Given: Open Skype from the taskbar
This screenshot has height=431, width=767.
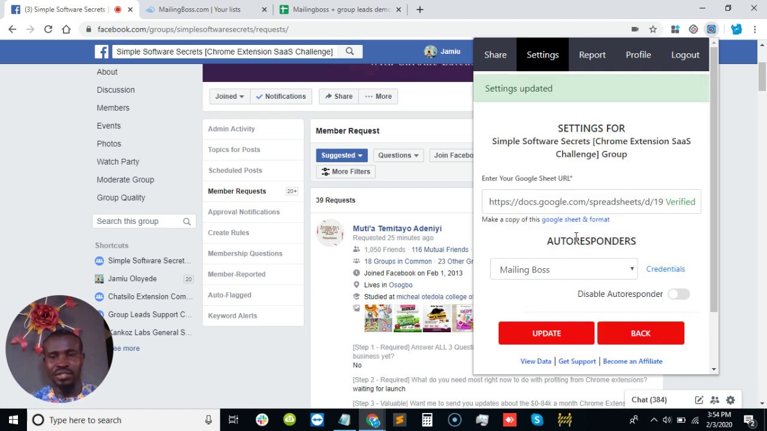Looking at the screenshot, I should pyautogui.click(x=537, y=420).
